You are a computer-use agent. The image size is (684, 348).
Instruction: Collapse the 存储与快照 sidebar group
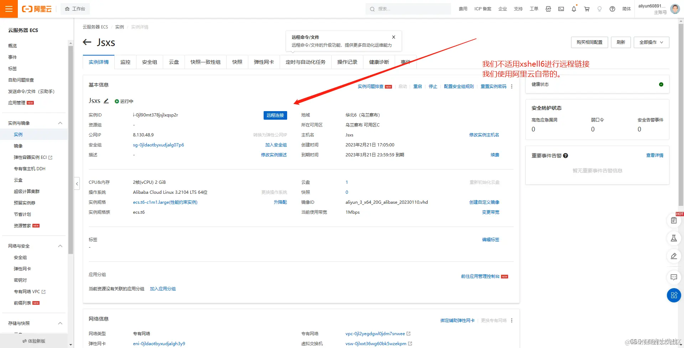coord(60,323)
